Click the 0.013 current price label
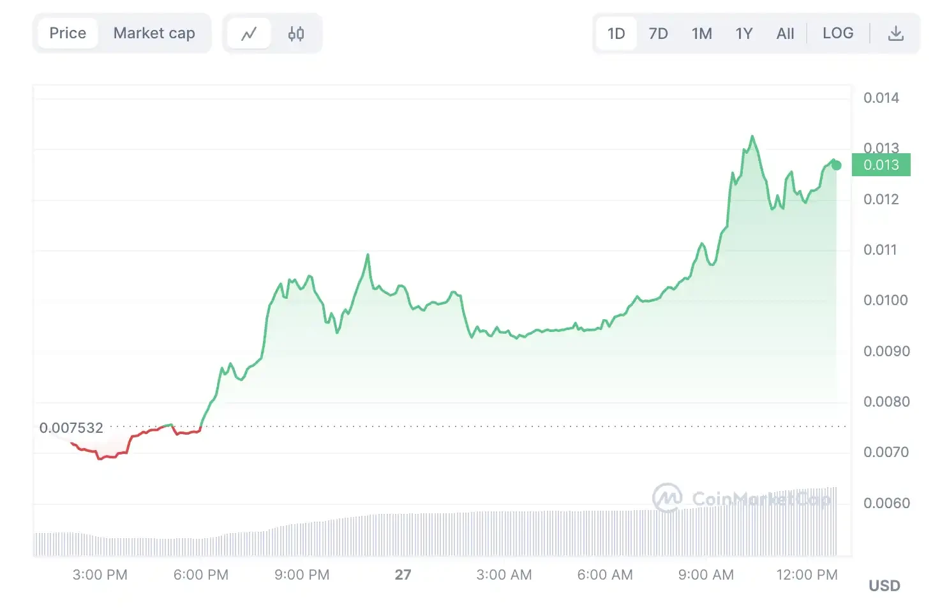The height and width of the screenshot is (609, 933). pyautogui.click(x=881, y=165)
